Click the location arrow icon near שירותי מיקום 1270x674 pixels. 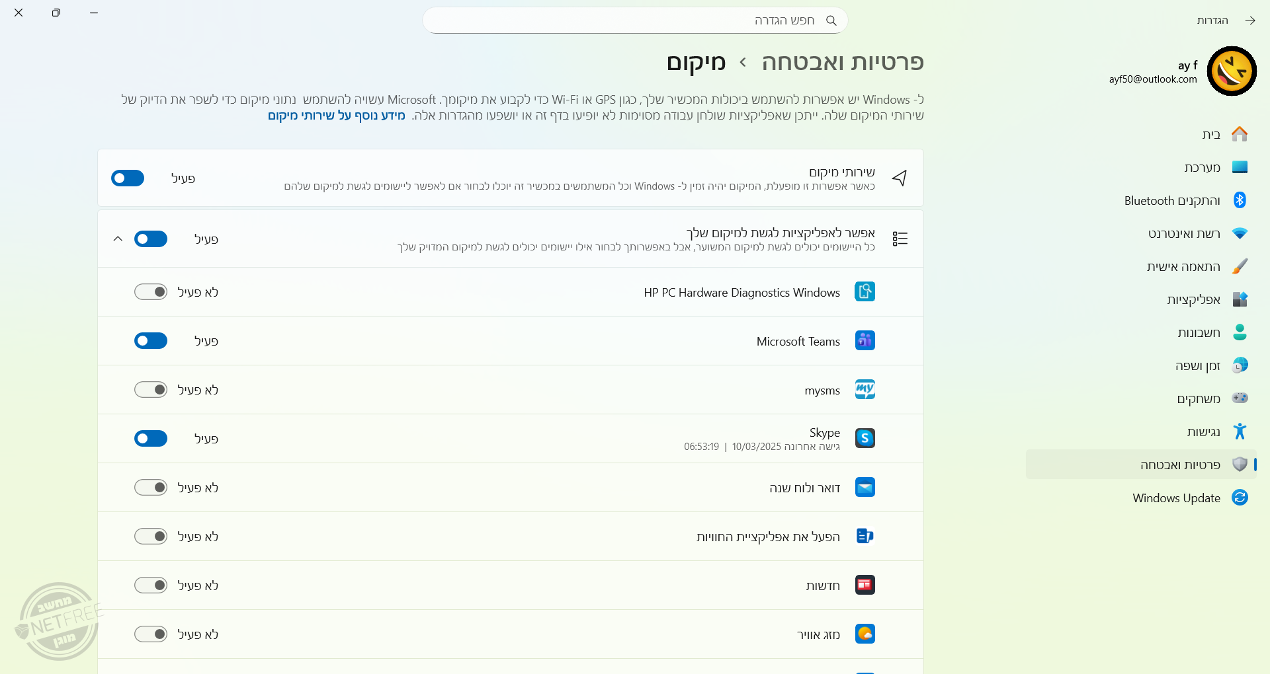(900, 178)
